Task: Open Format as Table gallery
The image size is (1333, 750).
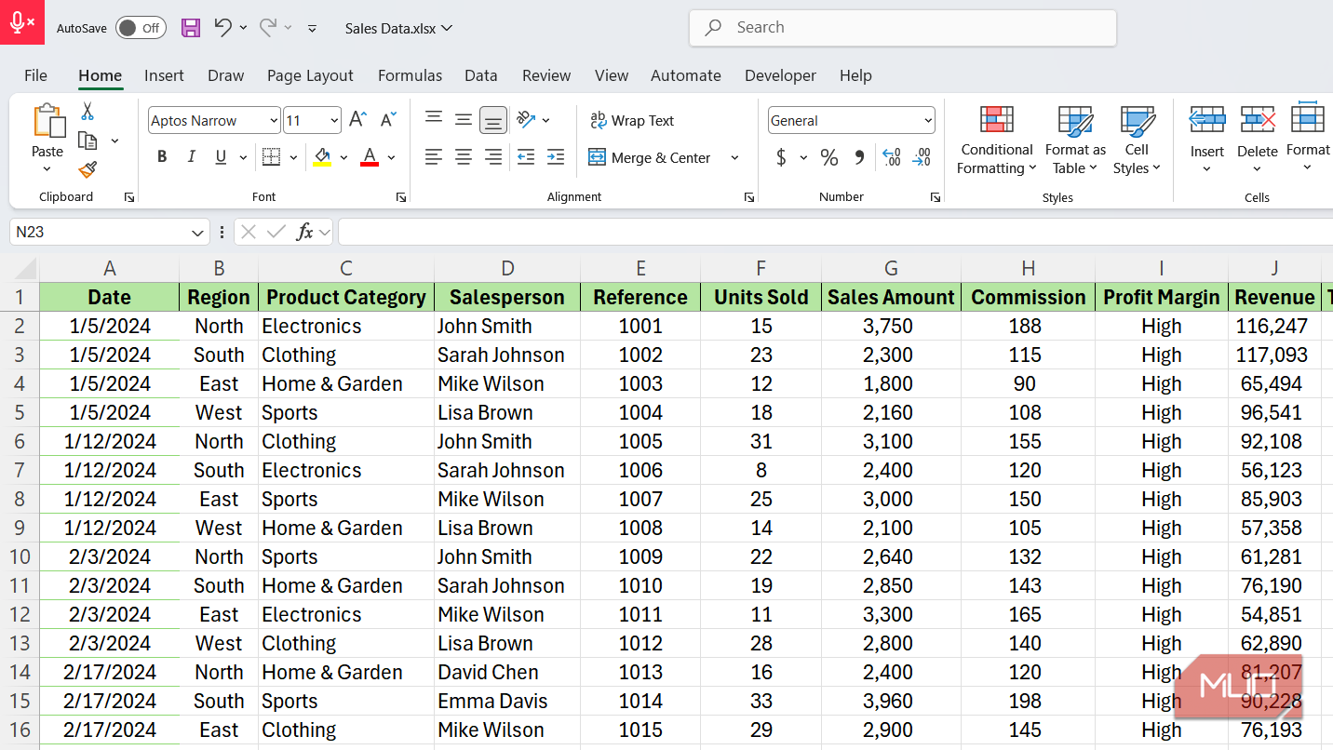Action: 1075,140
